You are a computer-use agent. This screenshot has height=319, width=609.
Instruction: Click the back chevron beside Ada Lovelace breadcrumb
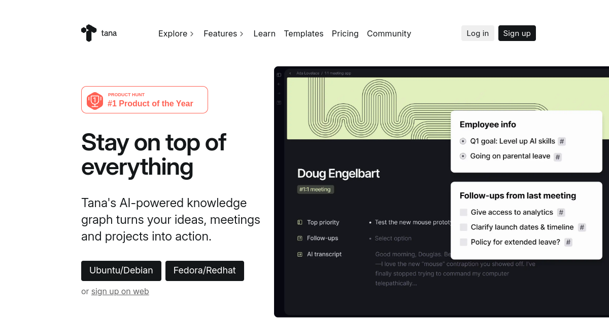pyautogui.click(x=290, y=73)
